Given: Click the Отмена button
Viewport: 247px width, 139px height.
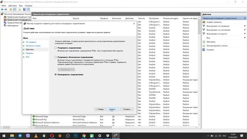Looking at the screenshot, I should click(127, 109).
